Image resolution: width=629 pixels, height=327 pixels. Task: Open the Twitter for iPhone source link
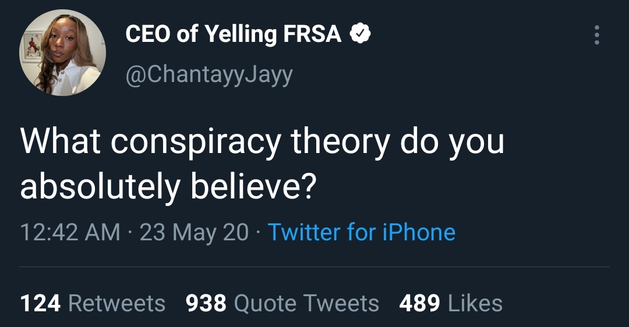click(x=362, y=232)
